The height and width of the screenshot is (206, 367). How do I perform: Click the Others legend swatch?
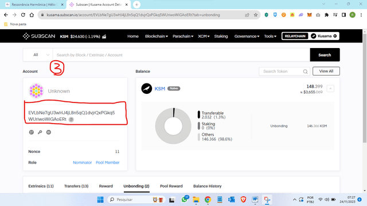pos(199,137)
